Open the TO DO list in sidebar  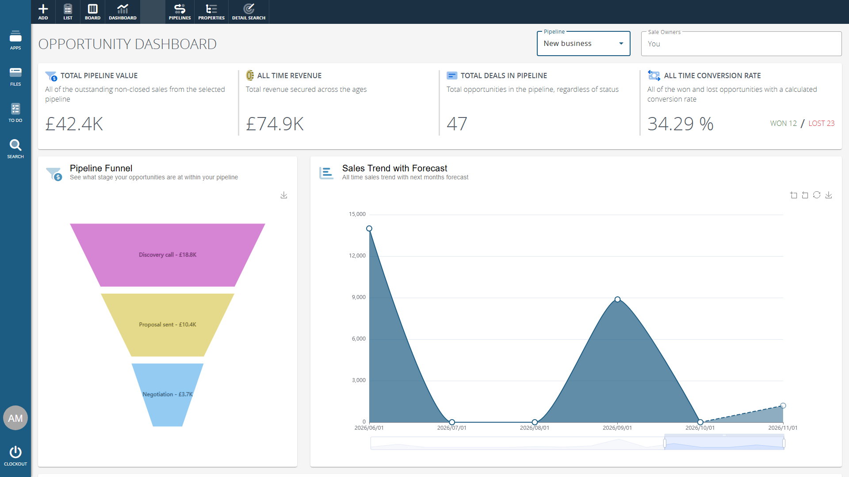click(15, 113)
